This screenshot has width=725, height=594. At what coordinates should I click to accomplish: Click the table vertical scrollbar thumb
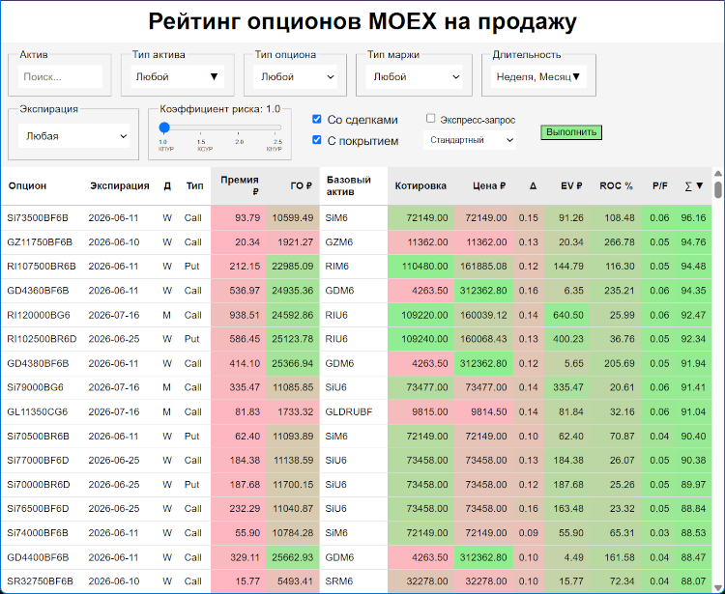tap(718, 190)
